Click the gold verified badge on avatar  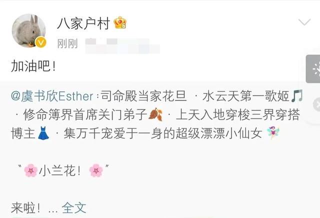pos(40,42)
